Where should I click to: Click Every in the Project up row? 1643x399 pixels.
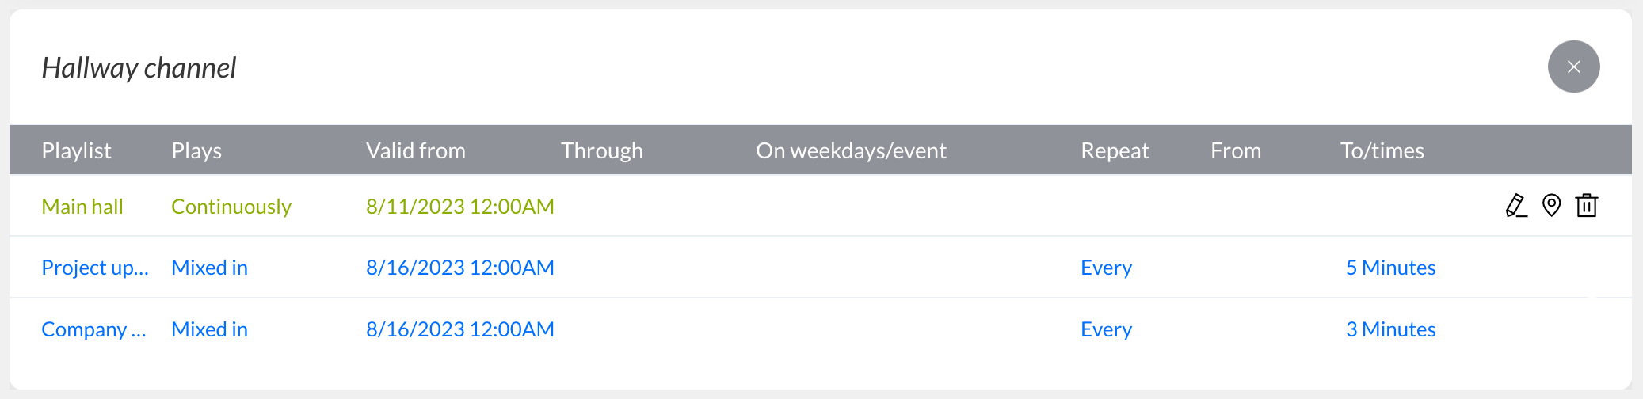coord(1107,268)
